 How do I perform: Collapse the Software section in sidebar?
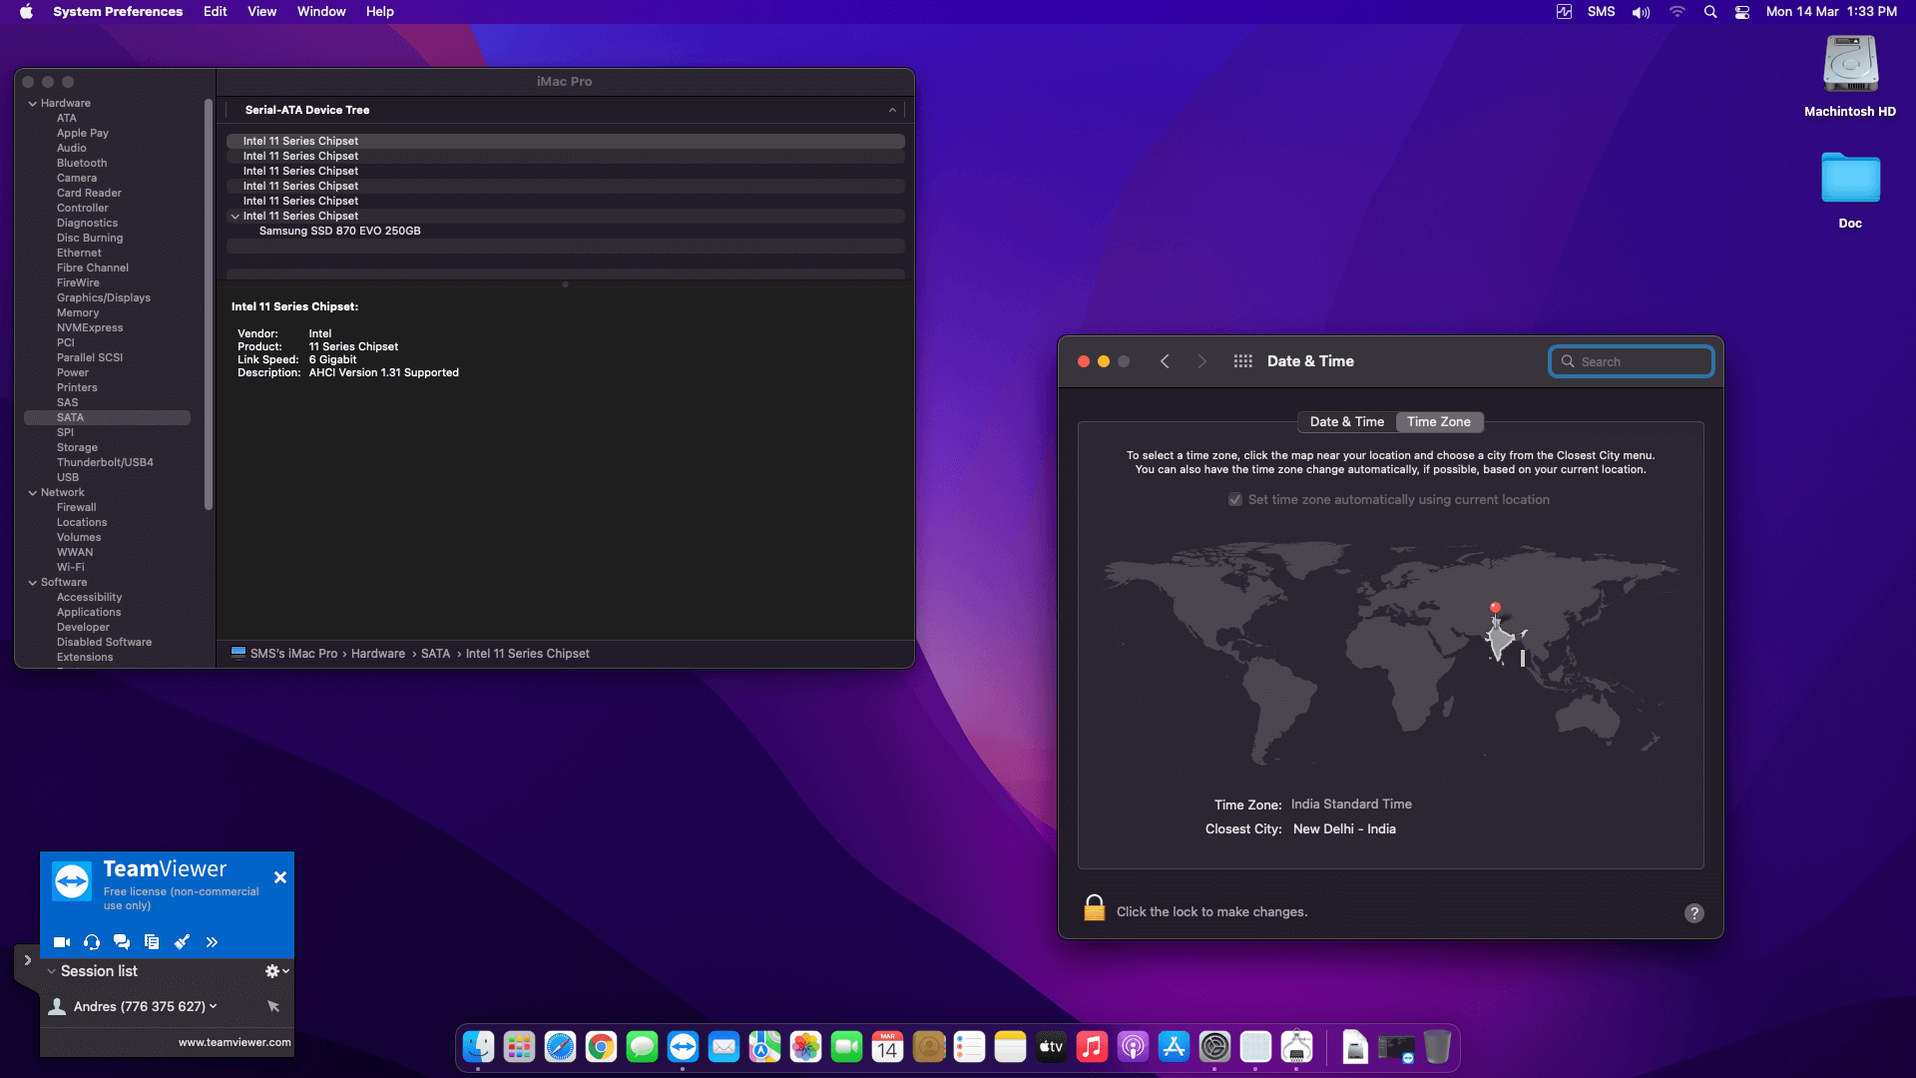(33, 582)
